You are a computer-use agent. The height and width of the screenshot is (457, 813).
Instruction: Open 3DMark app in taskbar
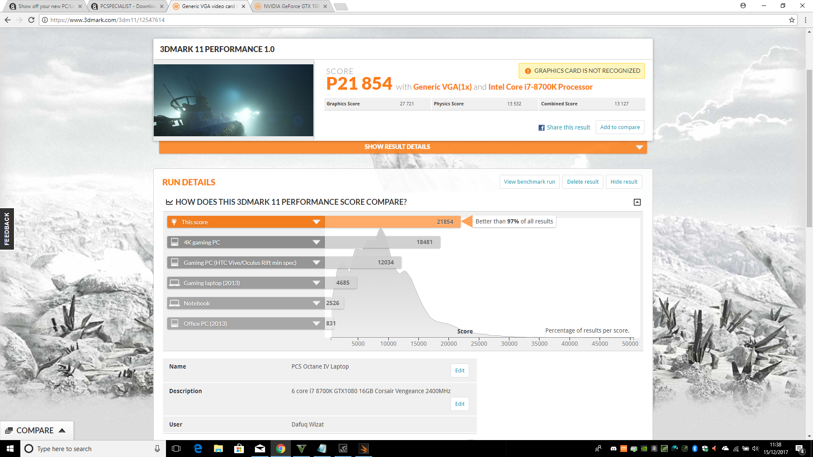click(364, 449)
